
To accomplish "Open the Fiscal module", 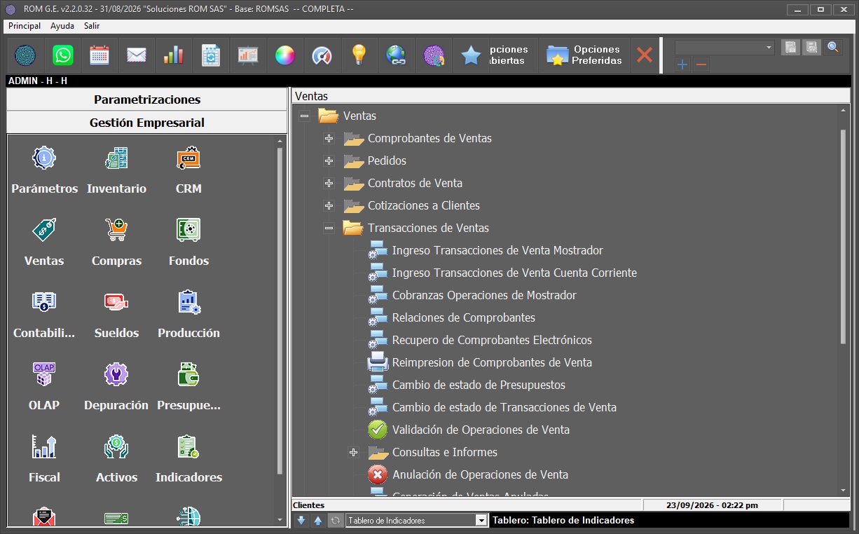I will tap(44, 459).
